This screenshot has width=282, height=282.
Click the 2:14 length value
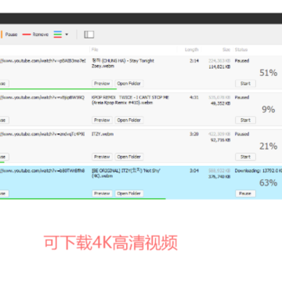[x=194, y=61]
